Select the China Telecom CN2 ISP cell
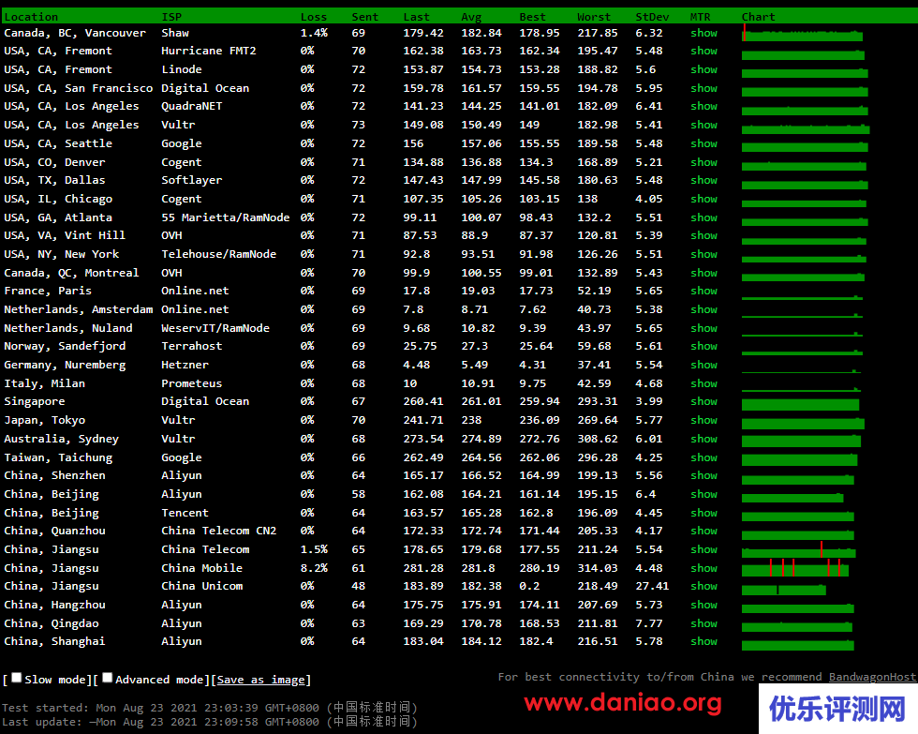The width and height of the screenshot is (918, 734). tap(219, 531)
